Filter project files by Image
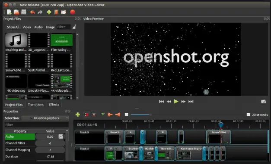 click(x=50, y=27)
